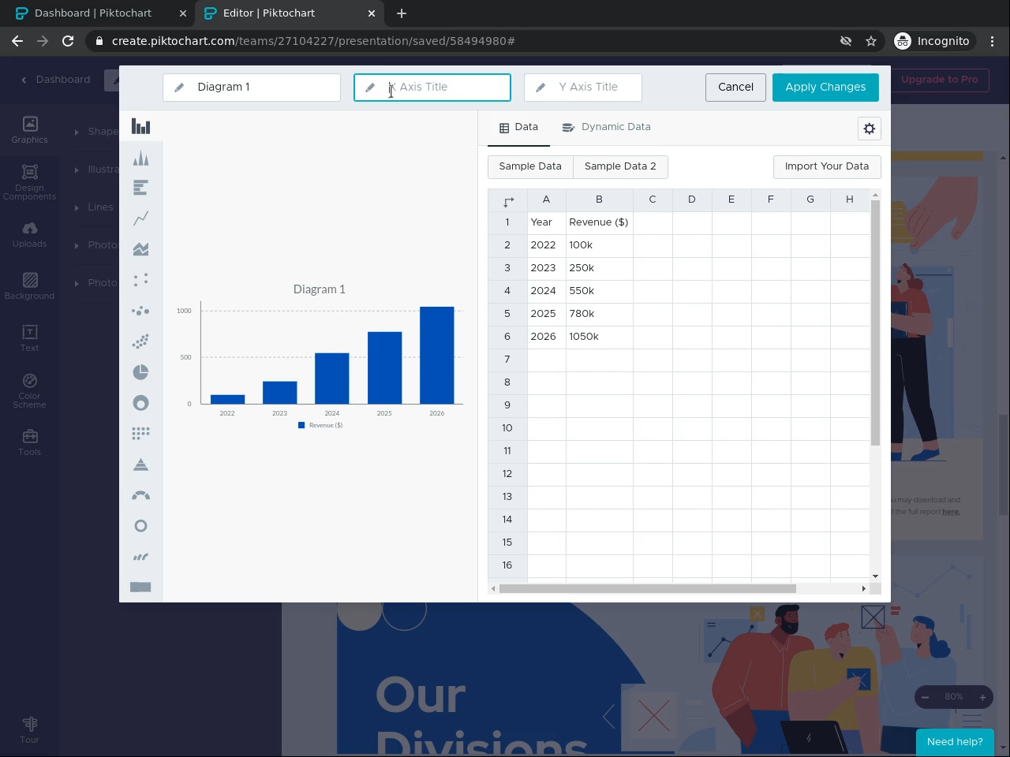The width and height of the screenshot is (1010, 757).
Task: Select the solid rectangle chart type
Action: (140, 587)
